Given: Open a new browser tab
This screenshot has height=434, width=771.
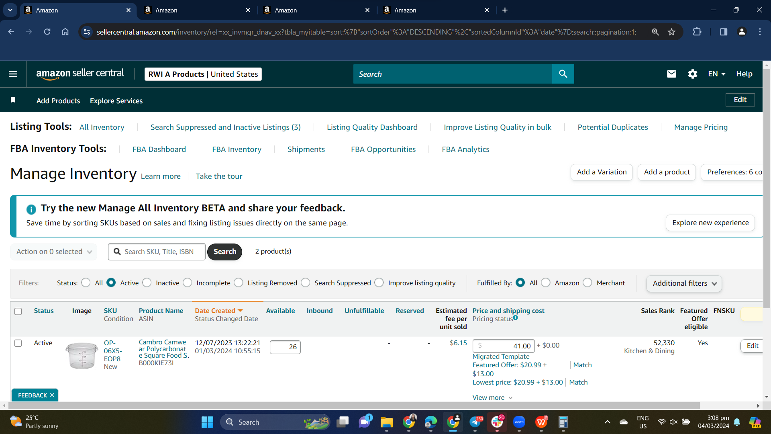Looking at the screenshot, I should (x=505, y=10).
